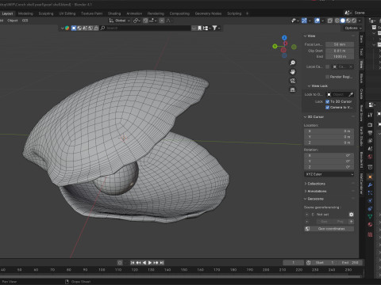Toggle the snapping magnet icon
The width and height of the screenshot is (381, 285).
(145, 21)
